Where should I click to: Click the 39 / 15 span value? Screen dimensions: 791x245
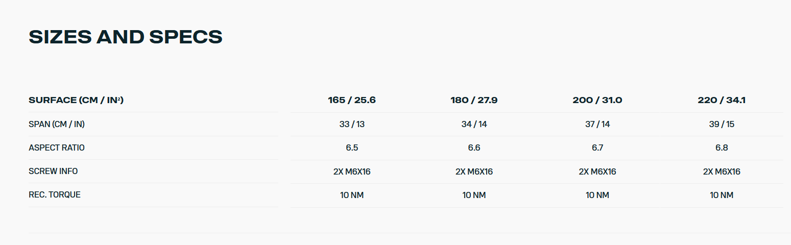(722, 124)
